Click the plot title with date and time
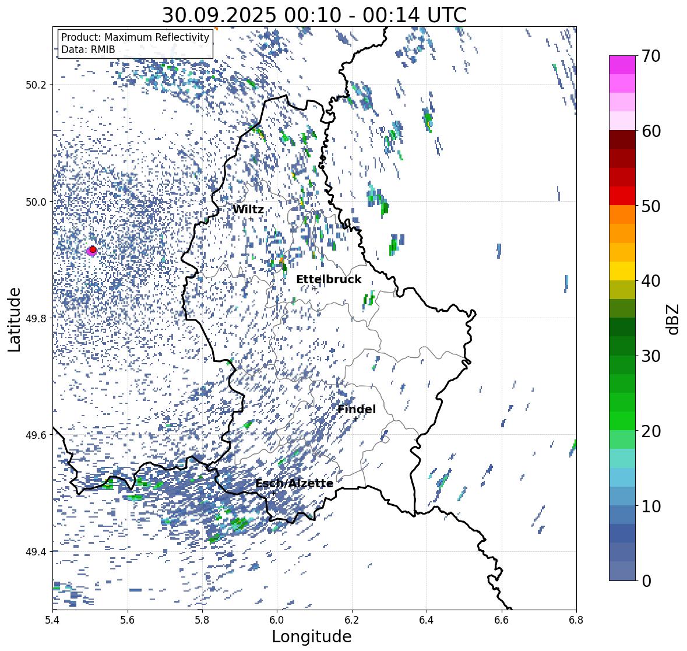 [314, 15]
